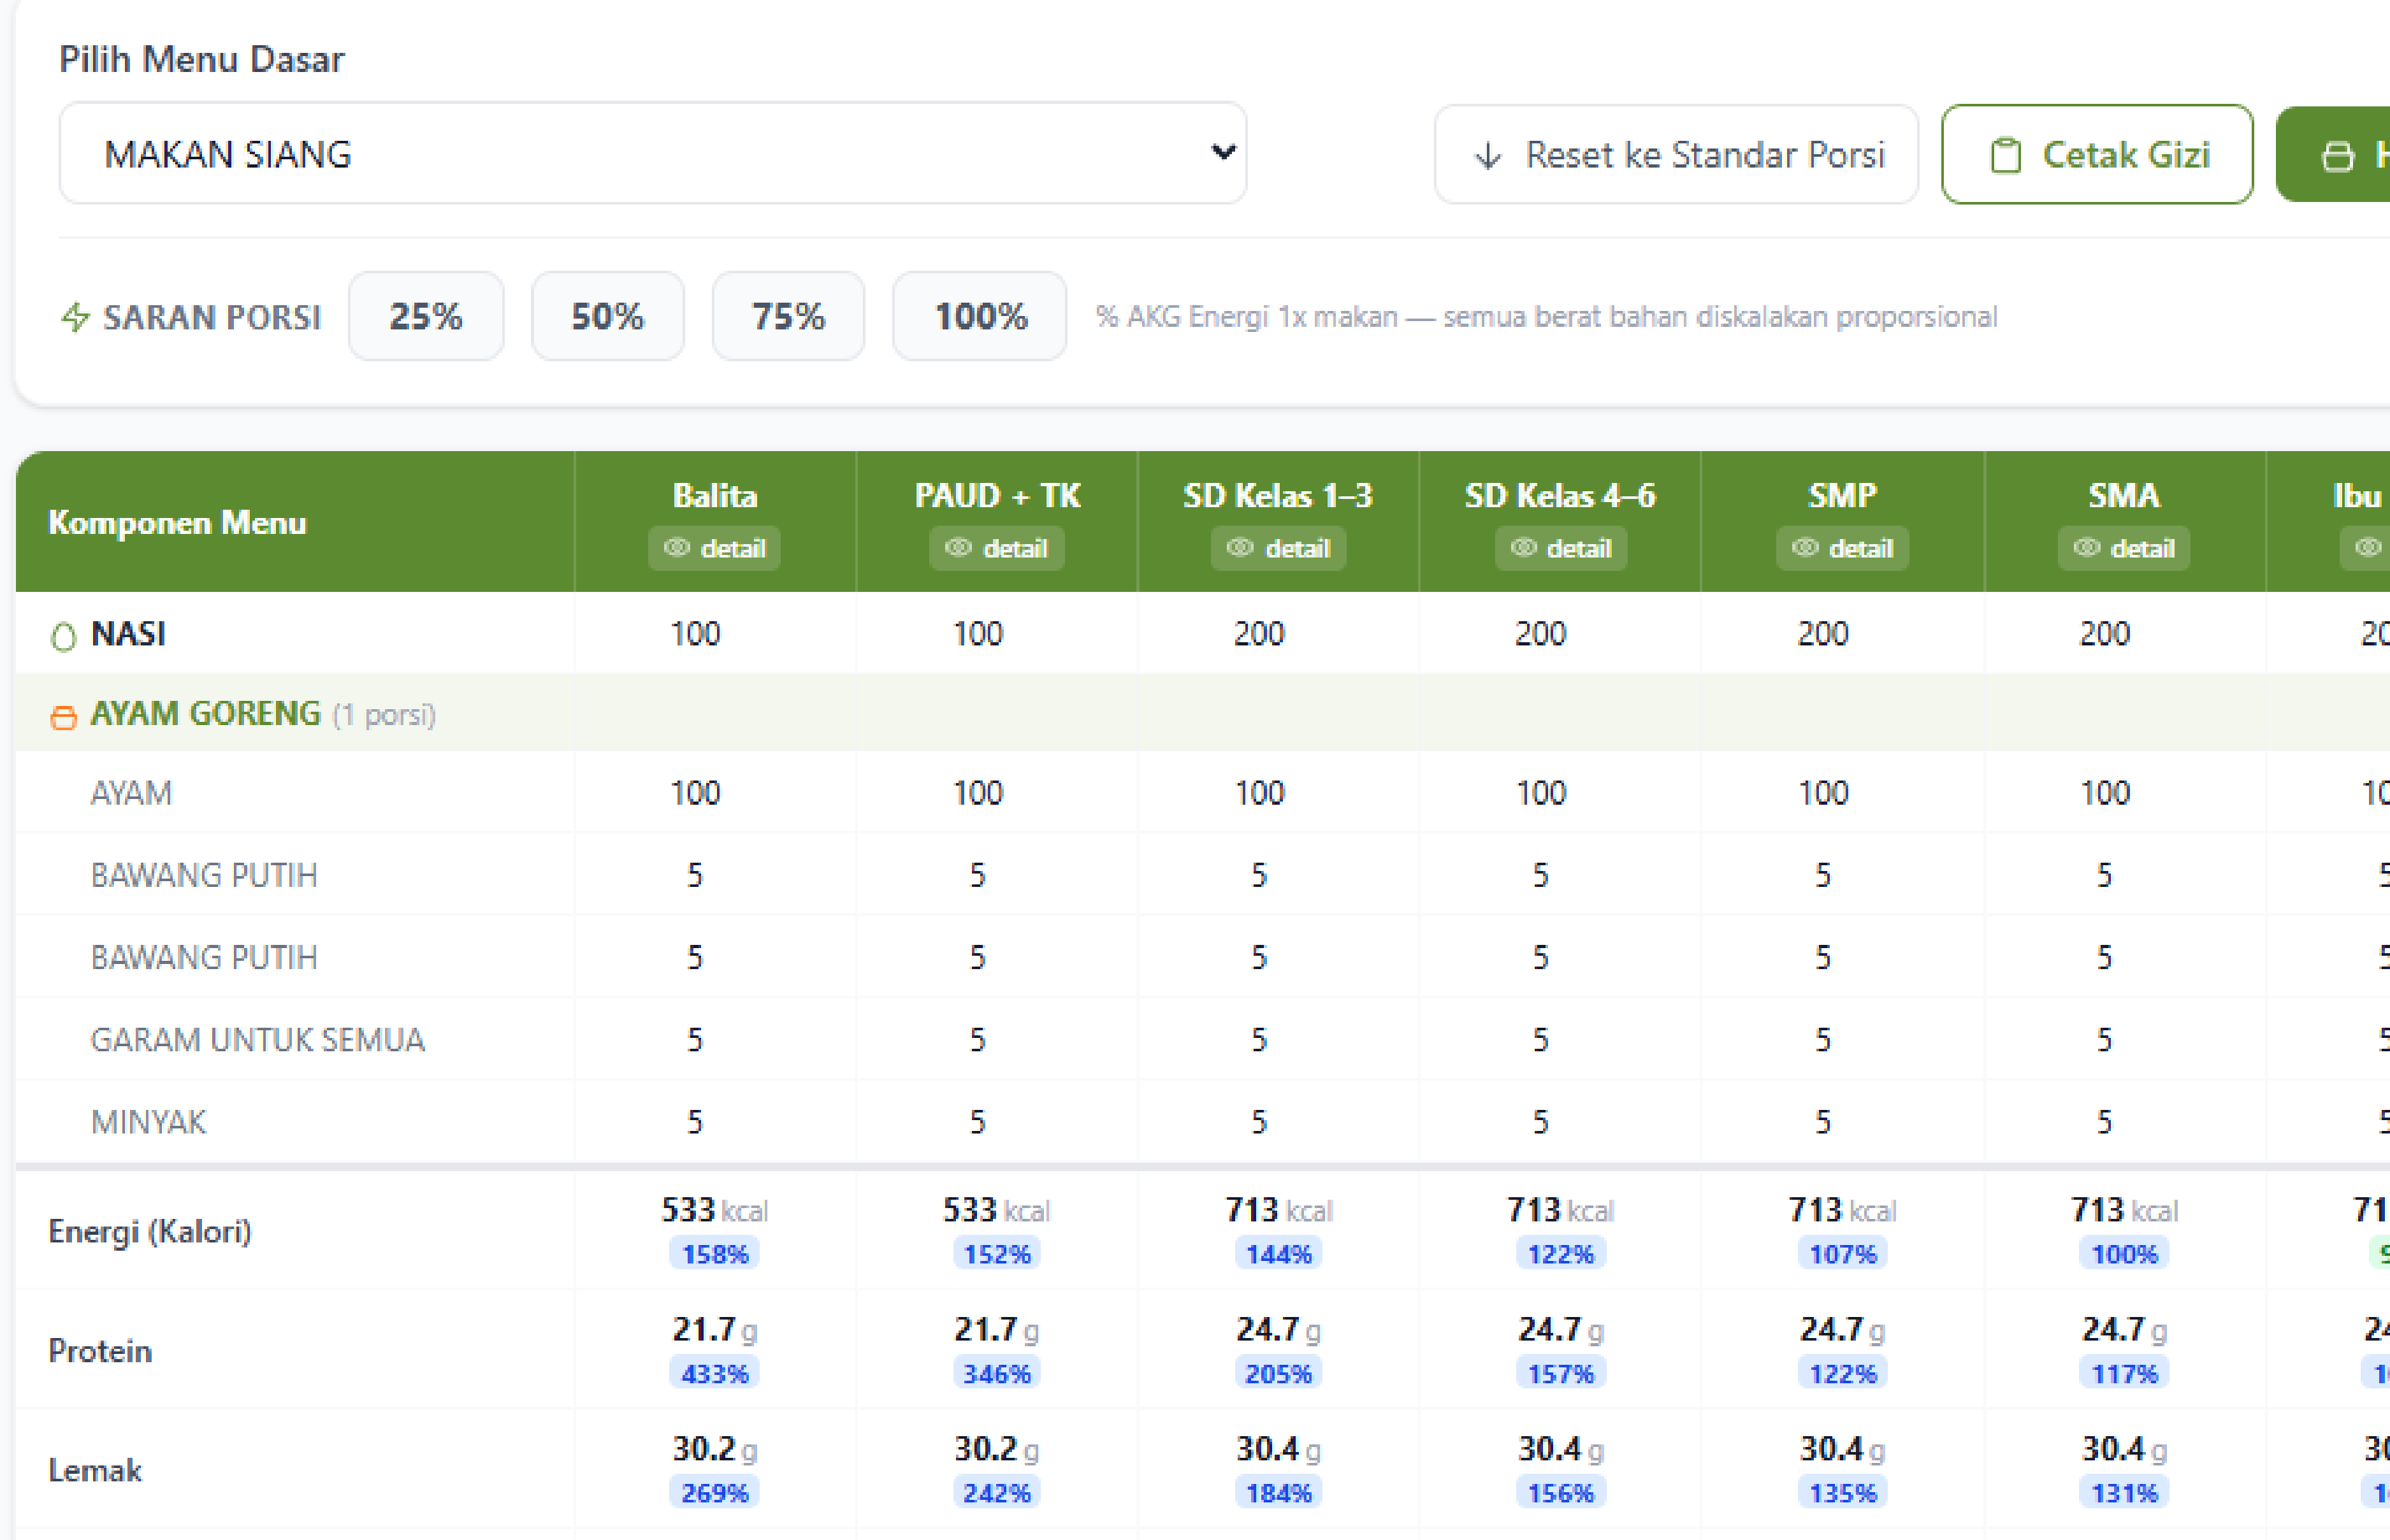Screen dimensions: 2390x1540
Task: Click the 433% protein badge for Balita
Action: coord(714,1374)
